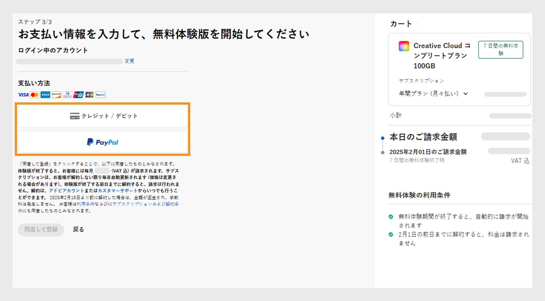The width and height of the screenshot is (545, 301).
Task: Open the 年間プラン (月々払い) plan dropdown
Action: (x=433, y=94)
